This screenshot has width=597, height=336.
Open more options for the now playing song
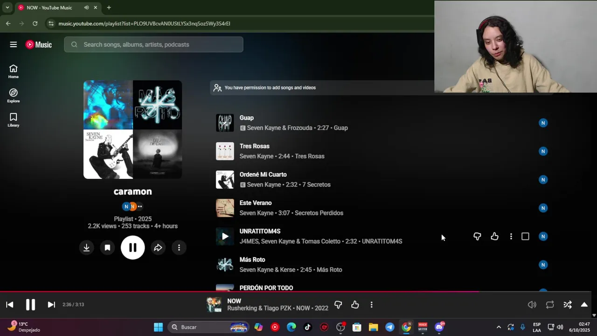[x=371, y=305]
